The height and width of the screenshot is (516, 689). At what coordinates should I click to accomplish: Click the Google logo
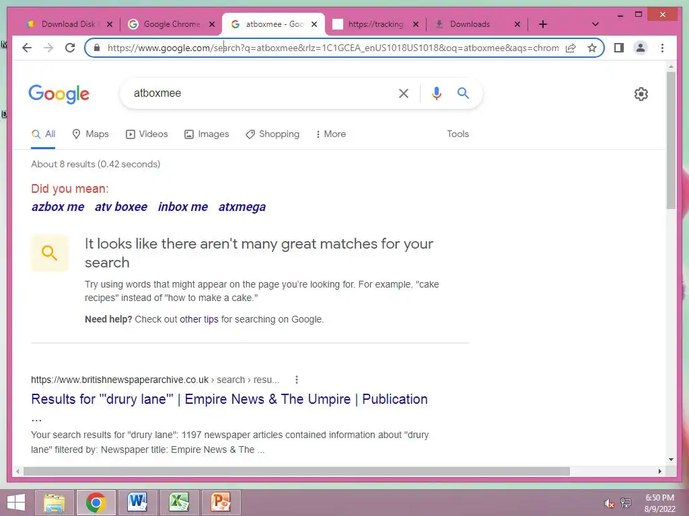coord(59,94)
